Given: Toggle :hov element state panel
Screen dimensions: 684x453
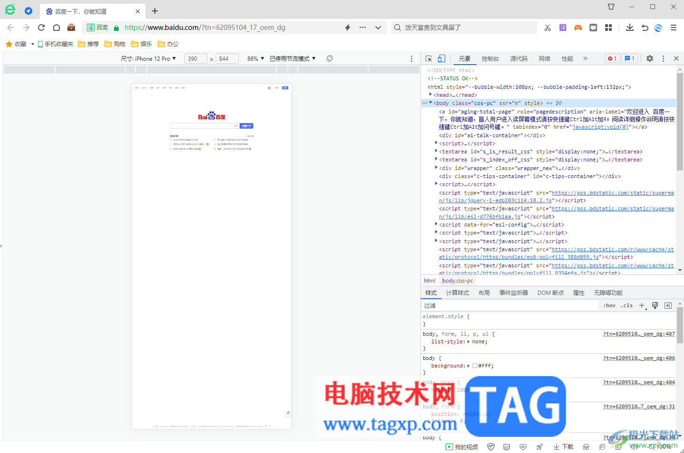Looking at the screenshot, I should pyautogui.click(x=609, y=305).
